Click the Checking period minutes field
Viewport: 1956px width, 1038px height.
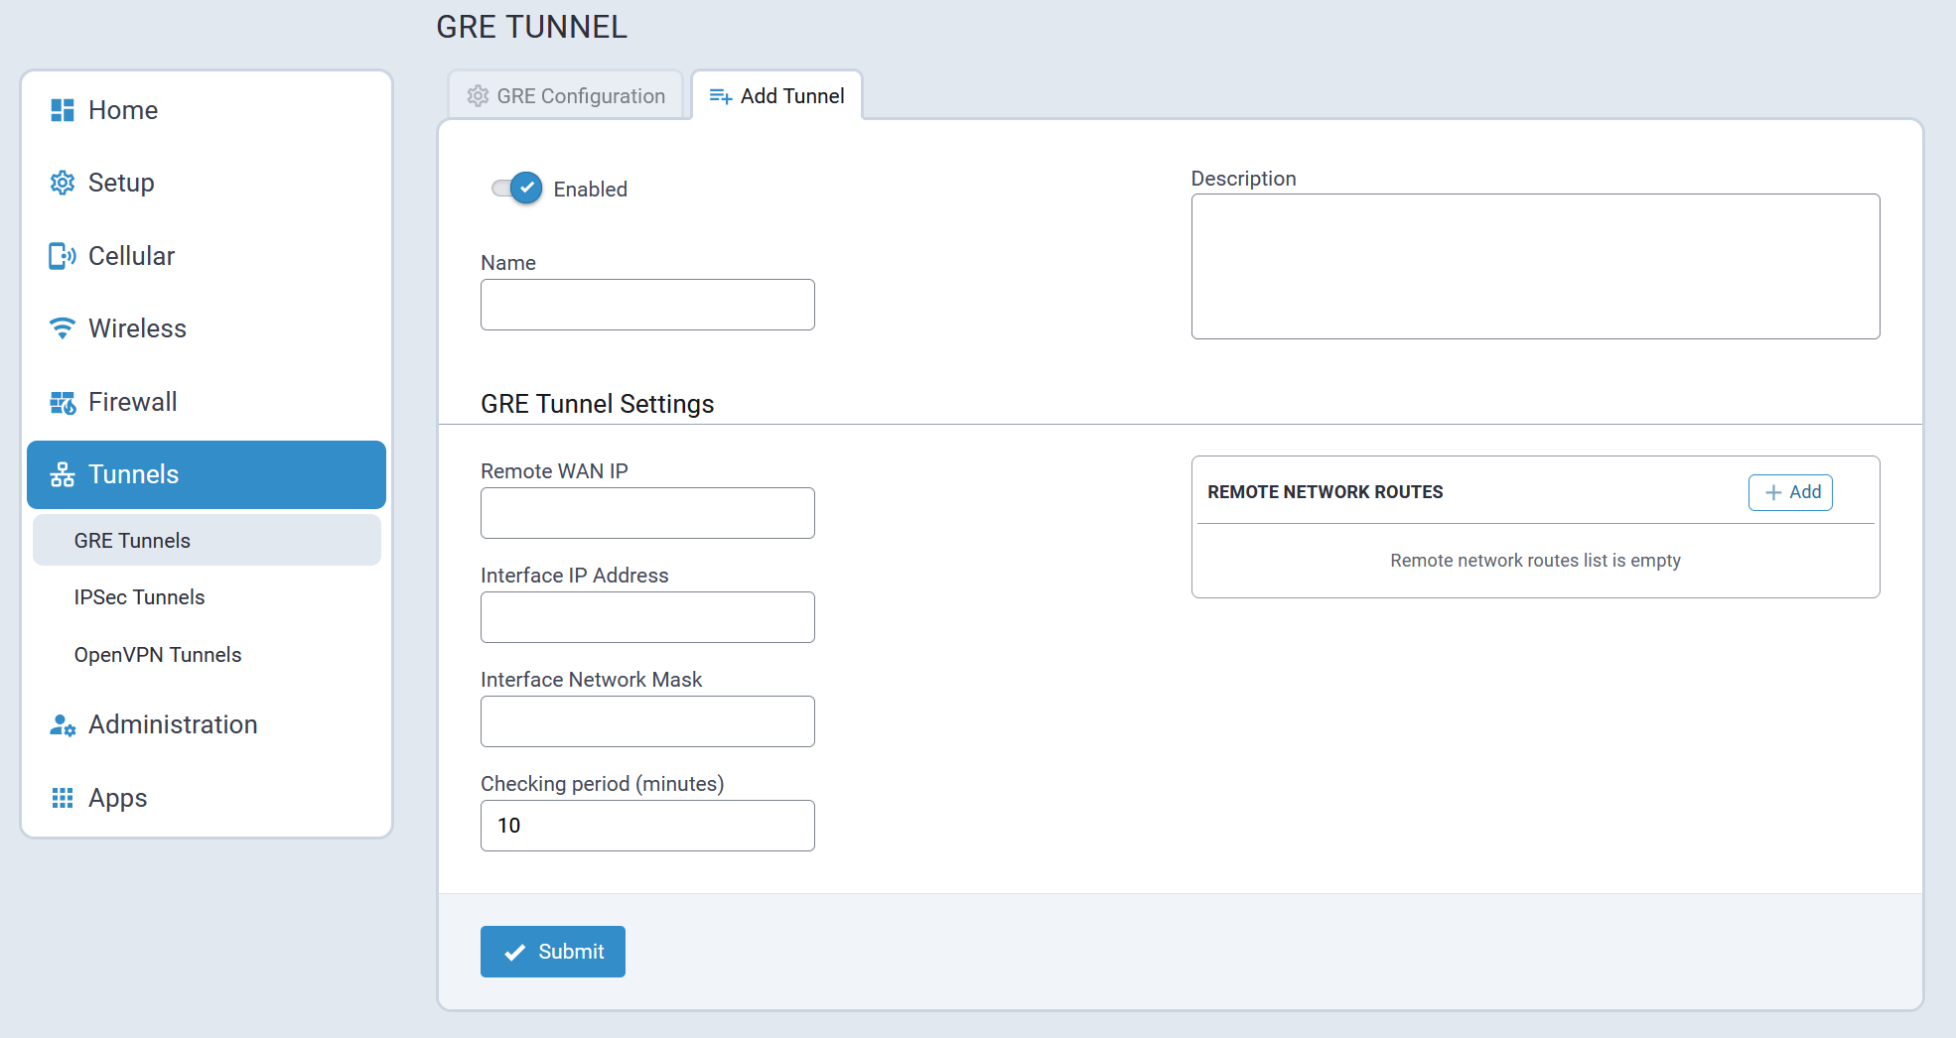click(647, 826)
